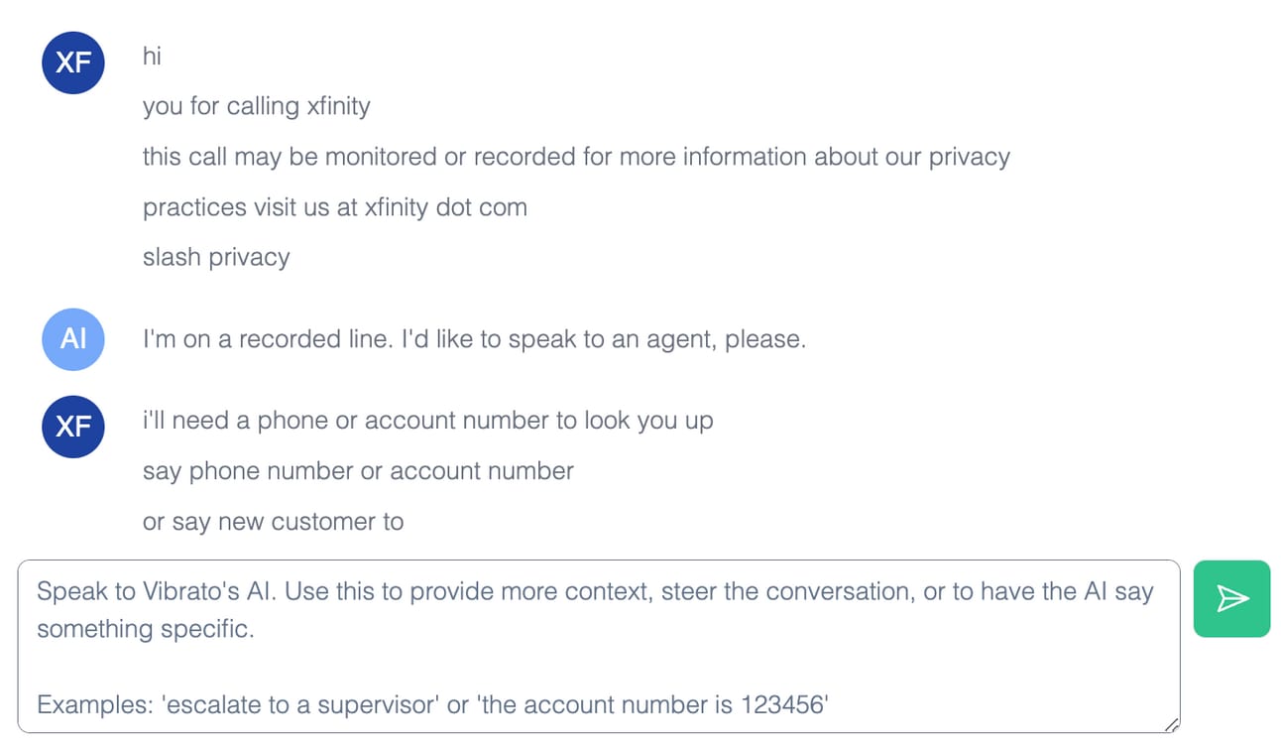
Task: Select the 'slash privacy' transcript line
Action: tap(216, 258)
